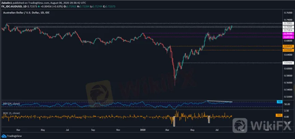This screenshot has width=295, height=139.
Task: Click the Zabelin1 publisher name in the header
Action: tap(6, 3)
